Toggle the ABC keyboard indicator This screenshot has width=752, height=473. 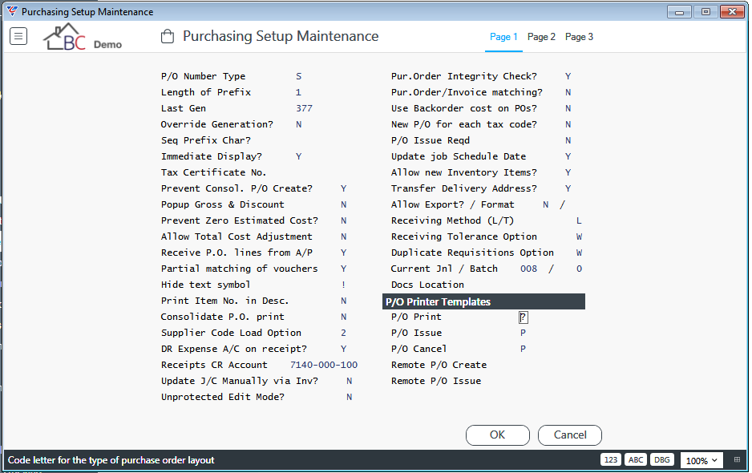[x=636, y=459]
